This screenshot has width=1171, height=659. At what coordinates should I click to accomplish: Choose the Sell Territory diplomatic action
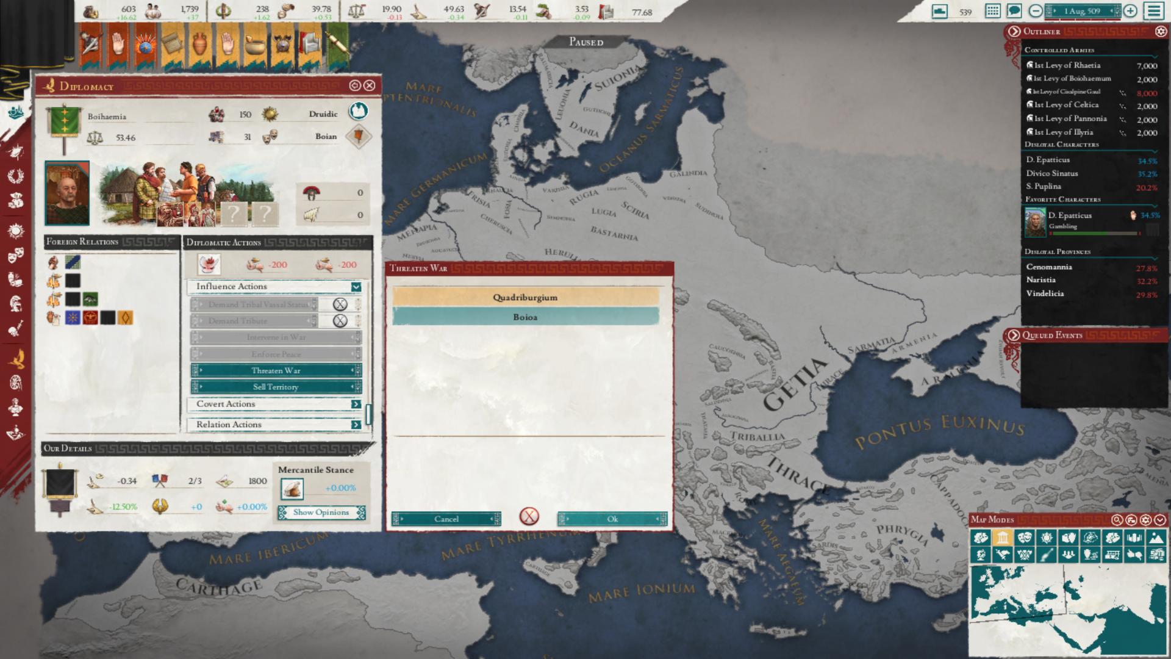pos(276,387)
